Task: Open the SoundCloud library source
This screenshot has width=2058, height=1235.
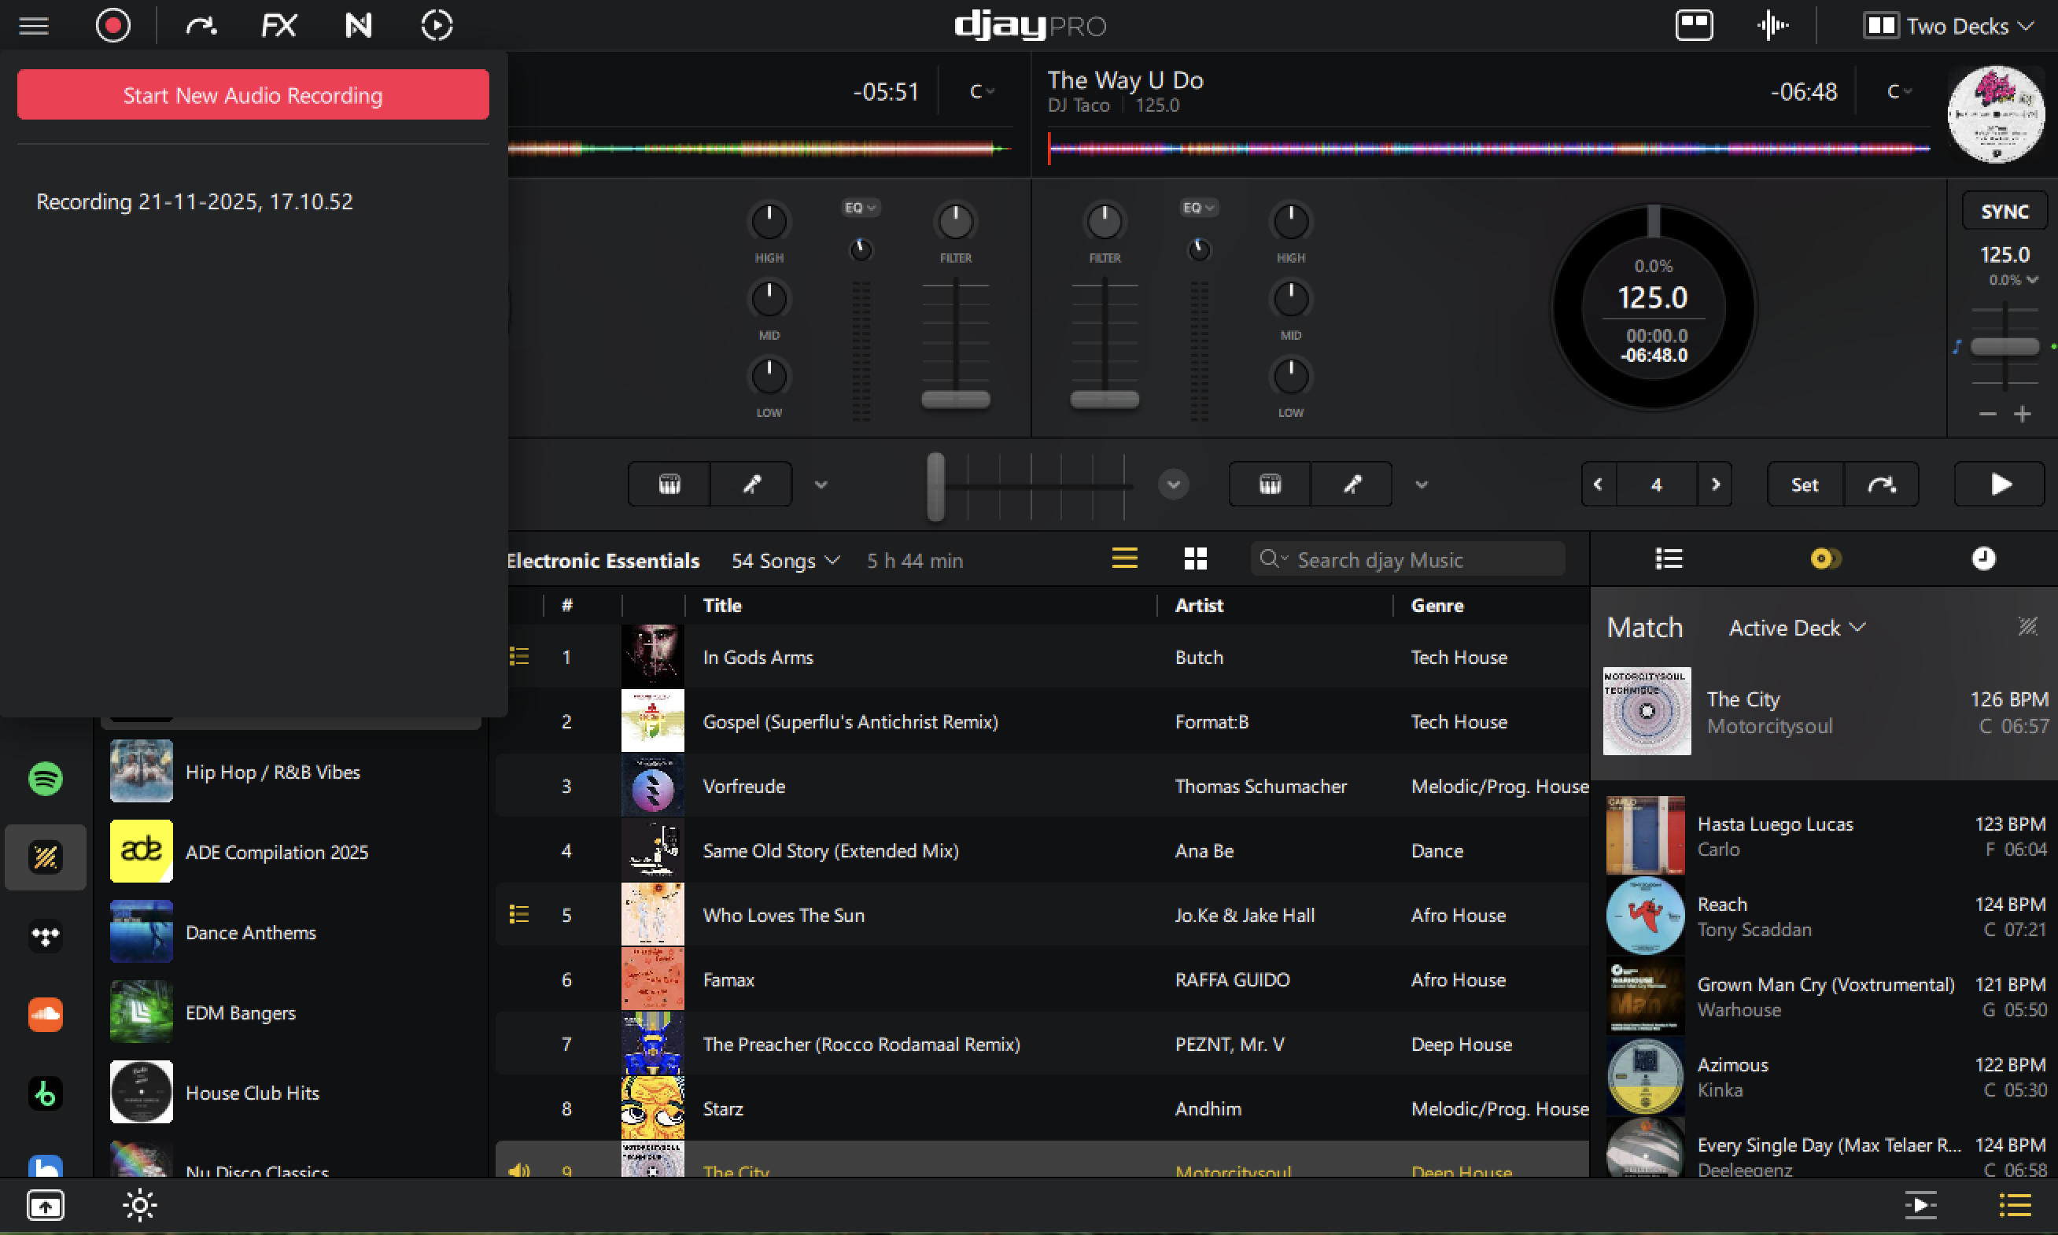Action: click(45, 1014)
